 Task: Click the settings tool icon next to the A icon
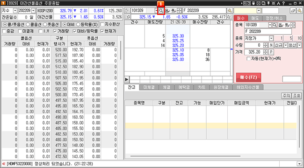click(273, 3)
